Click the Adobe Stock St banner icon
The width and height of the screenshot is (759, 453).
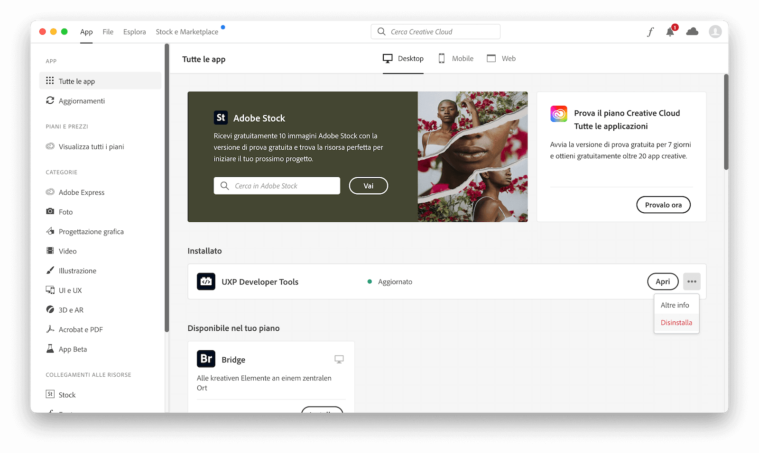tap(221, 118)
